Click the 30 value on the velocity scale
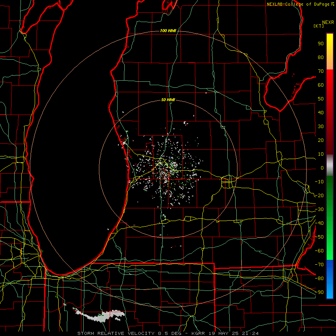This screenshot has width=336, height=336. click(321, 127)
